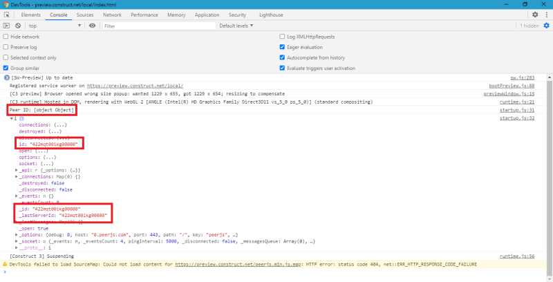The height and width of the screenshot is (282, 553).
Task: Uncheck the Group similar checkbox
Action: pos(6,68)
